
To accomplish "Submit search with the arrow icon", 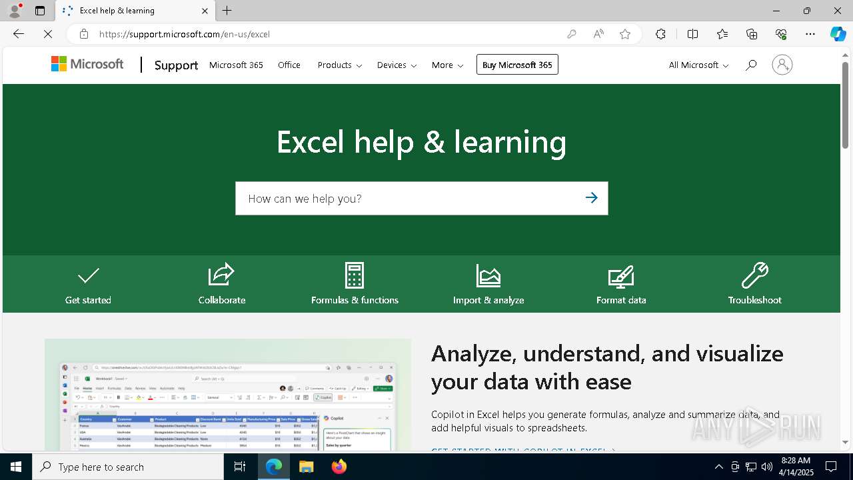I will 591,198.
